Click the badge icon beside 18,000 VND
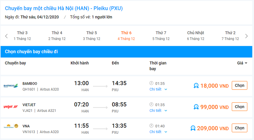Screen dimensions: 254x140 [x=196, y=86]
